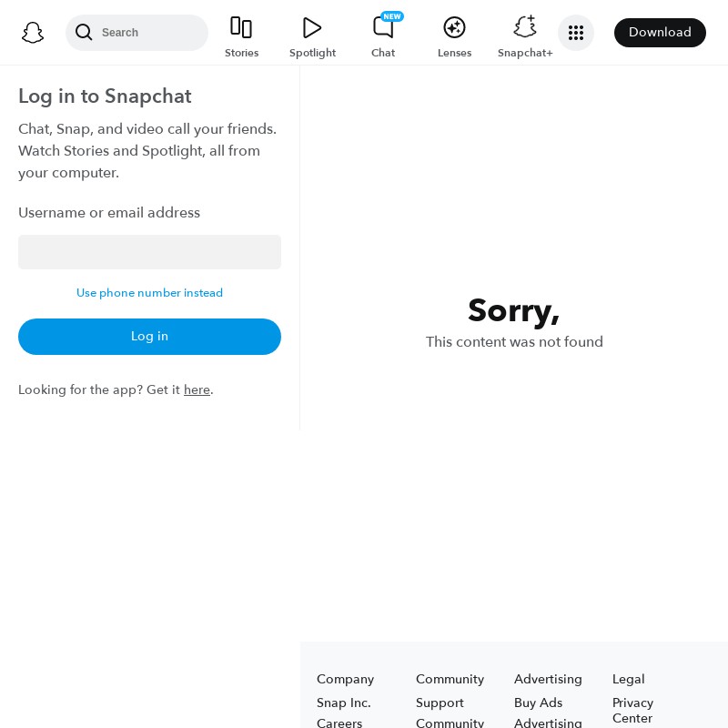Open the Stories icon in navigation
The height and width of the screenshot is (728, 728).
(x=241, y=27)
